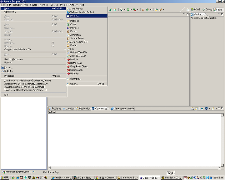Choose Other... at bottom of New submenu
Viewport: 225px width, 180px height.
(x=87, y=84)
